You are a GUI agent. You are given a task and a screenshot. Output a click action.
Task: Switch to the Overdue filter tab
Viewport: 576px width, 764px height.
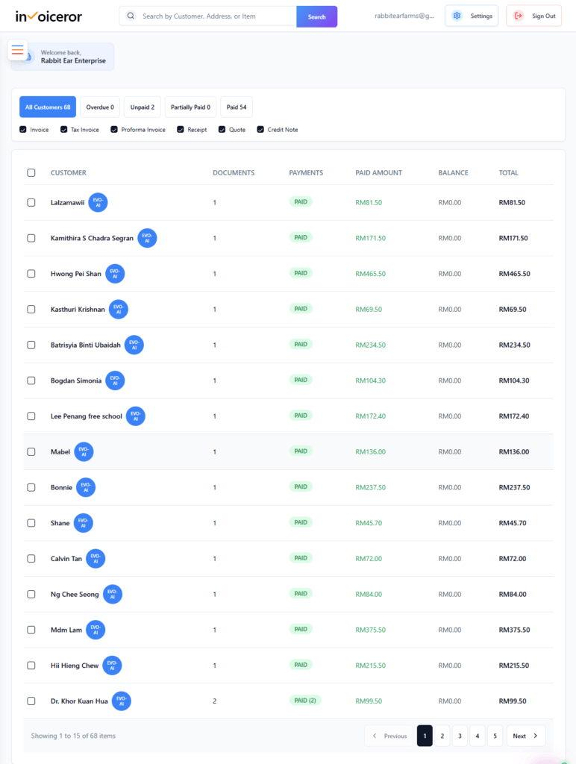100,107
